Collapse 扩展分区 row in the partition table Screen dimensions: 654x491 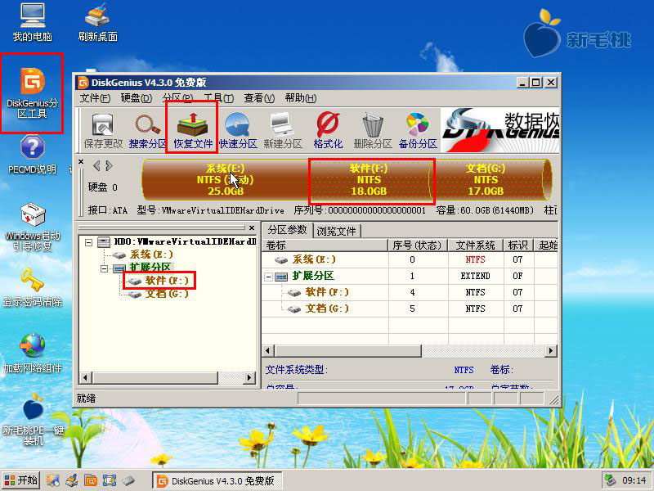[x=269, y=277]
